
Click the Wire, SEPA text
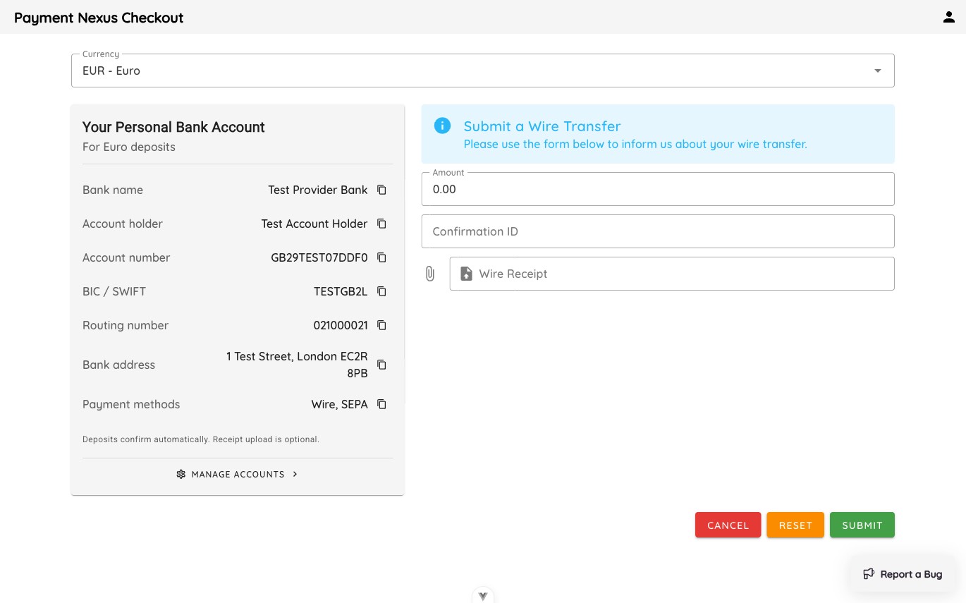[340, 404]
